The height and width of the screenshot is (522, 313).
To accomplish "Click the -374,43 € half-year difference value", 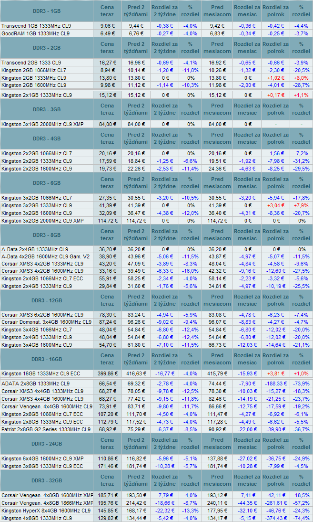I will click(276, 518).
